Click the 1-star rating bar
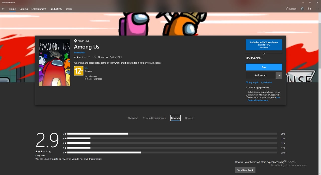The image size is (321, 175). pos(172,153)
